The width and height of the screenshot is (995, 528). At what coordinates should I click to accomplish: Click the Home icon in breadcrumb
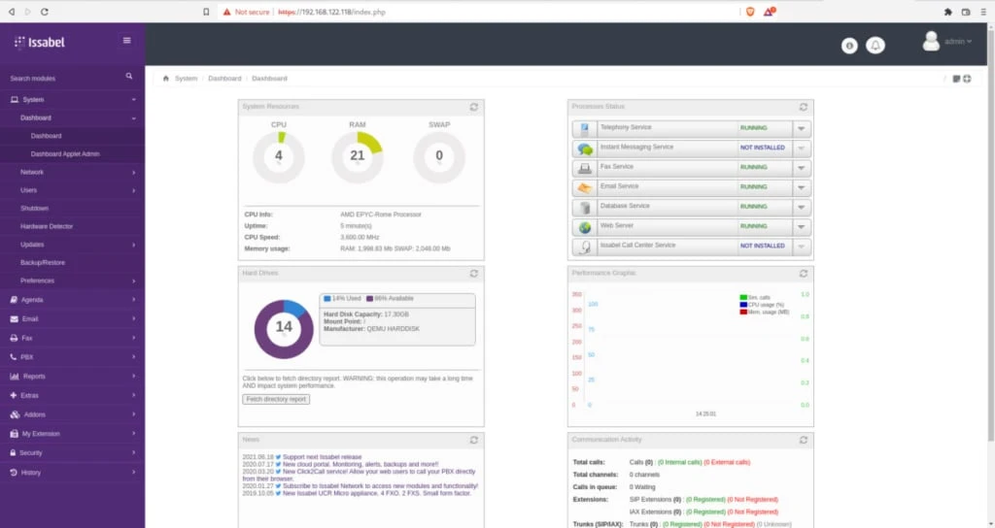tap(166, 79)
